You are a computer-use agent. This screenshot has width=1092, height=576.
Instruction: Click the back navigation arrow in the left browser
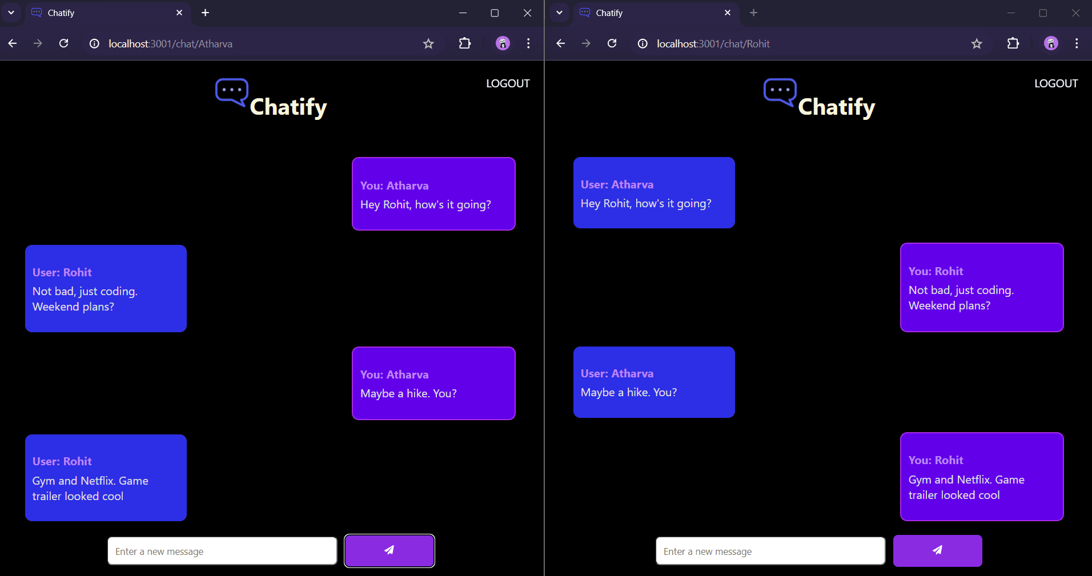coord(12,43)
